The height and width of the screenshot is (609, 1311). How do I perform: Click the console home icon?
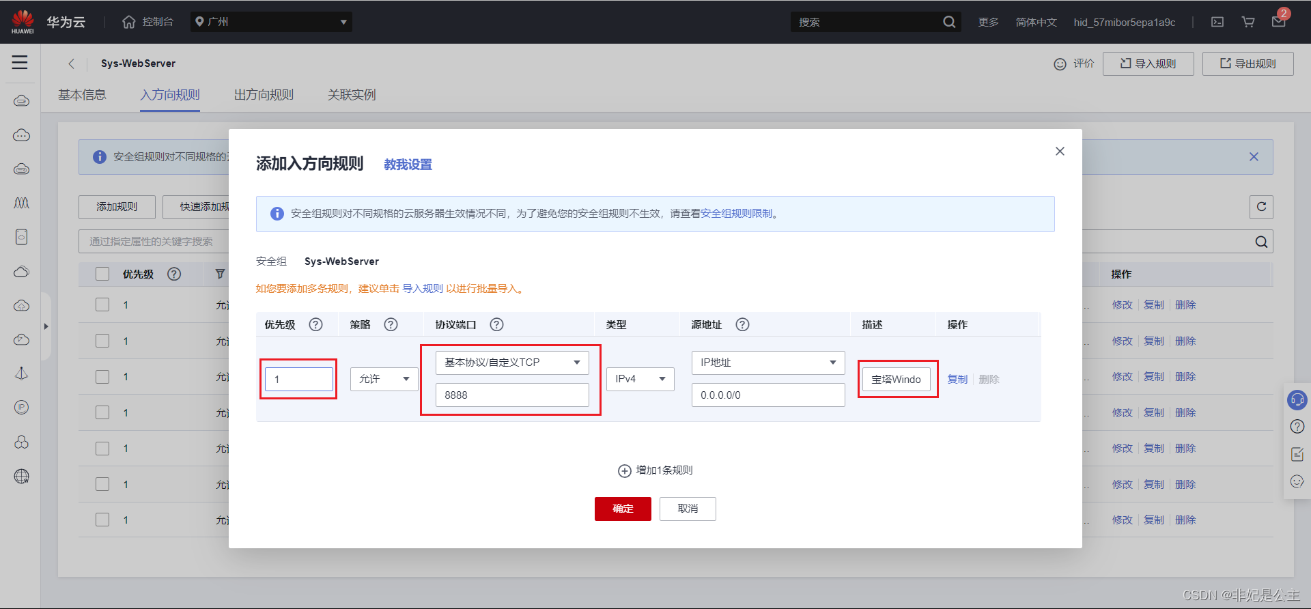(129, 22)
